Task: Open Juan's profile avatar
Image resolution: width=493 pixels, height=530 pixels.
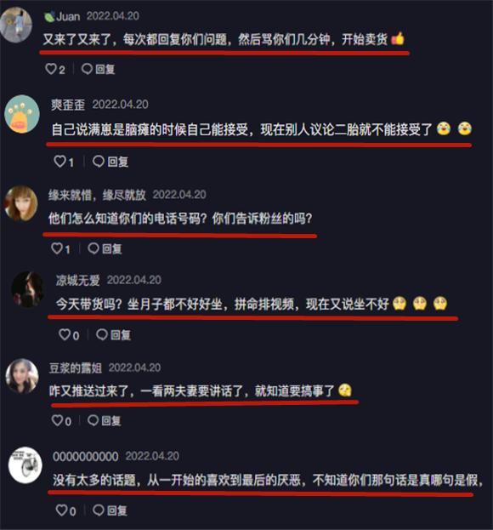Action: pos(15,25)
